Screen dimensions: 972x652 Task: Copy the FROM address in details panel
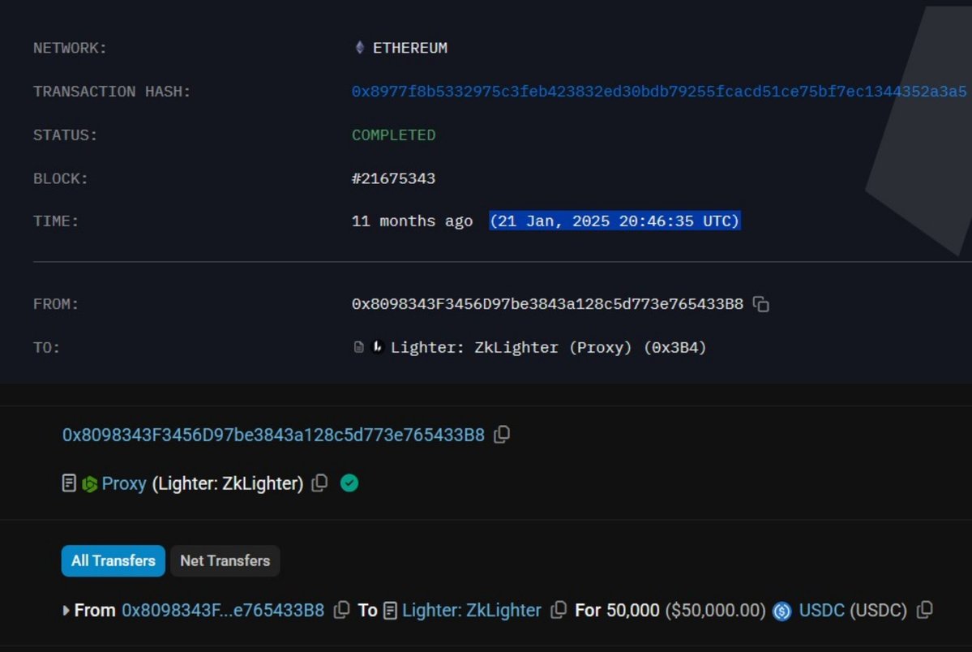pos(760,304)
